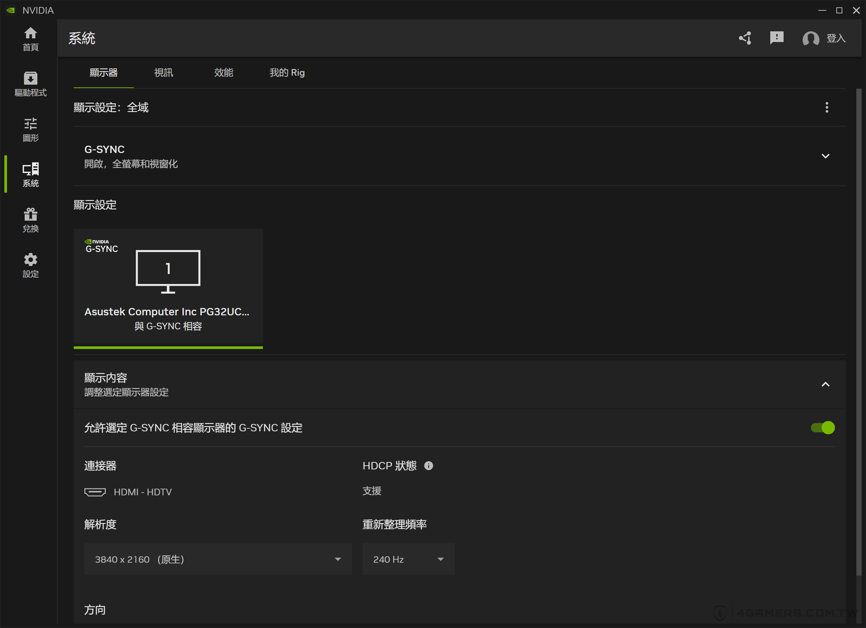Click the monitor 1 display icon
This screenshot has width=866, height=628.
click(168, 272)
